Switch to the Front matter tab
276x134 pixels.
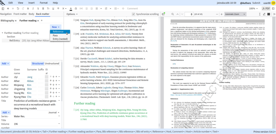pos(20,14)
